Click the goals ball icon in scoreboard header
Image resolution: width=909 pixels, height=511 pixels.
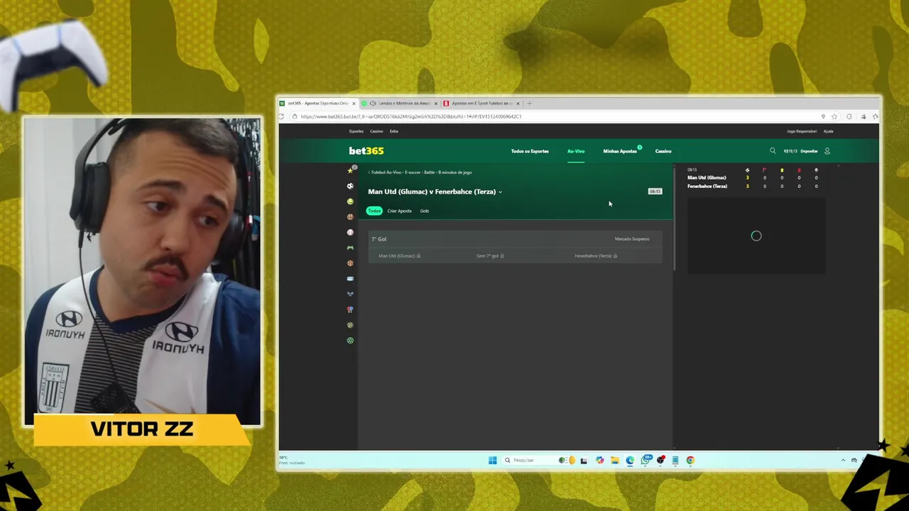pyautogui.click(x=747, y=170)
